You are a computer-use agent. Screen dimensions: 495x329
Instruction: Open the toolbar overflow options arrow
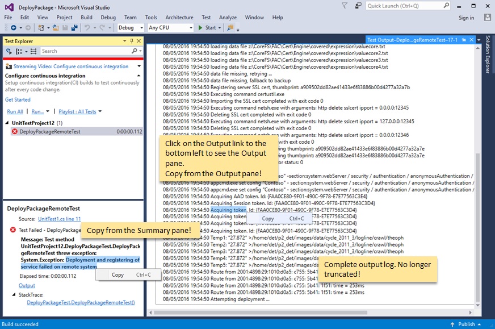[238, 30]
